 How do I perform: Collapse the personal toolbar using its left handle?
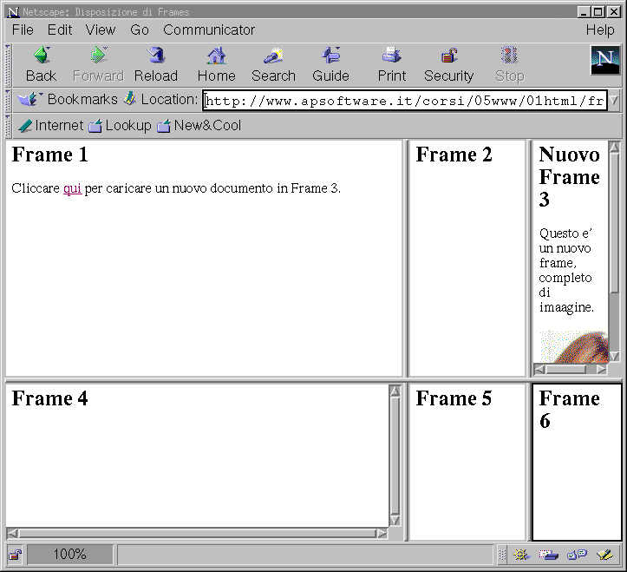pos(9,126)
